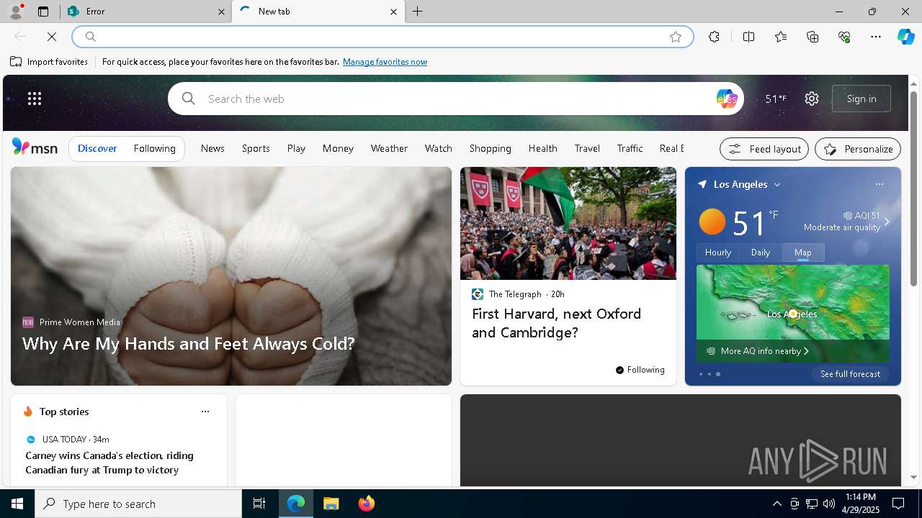Open volume control in system tray
The width and height of the screenshot is (922, 518).
coord(829,504)
